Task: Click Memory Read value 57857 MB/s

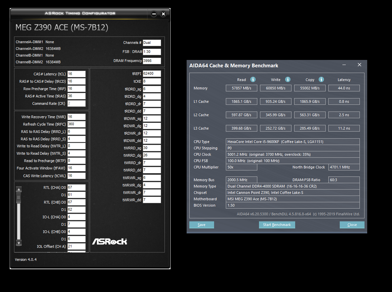Action: pos(242,88)
